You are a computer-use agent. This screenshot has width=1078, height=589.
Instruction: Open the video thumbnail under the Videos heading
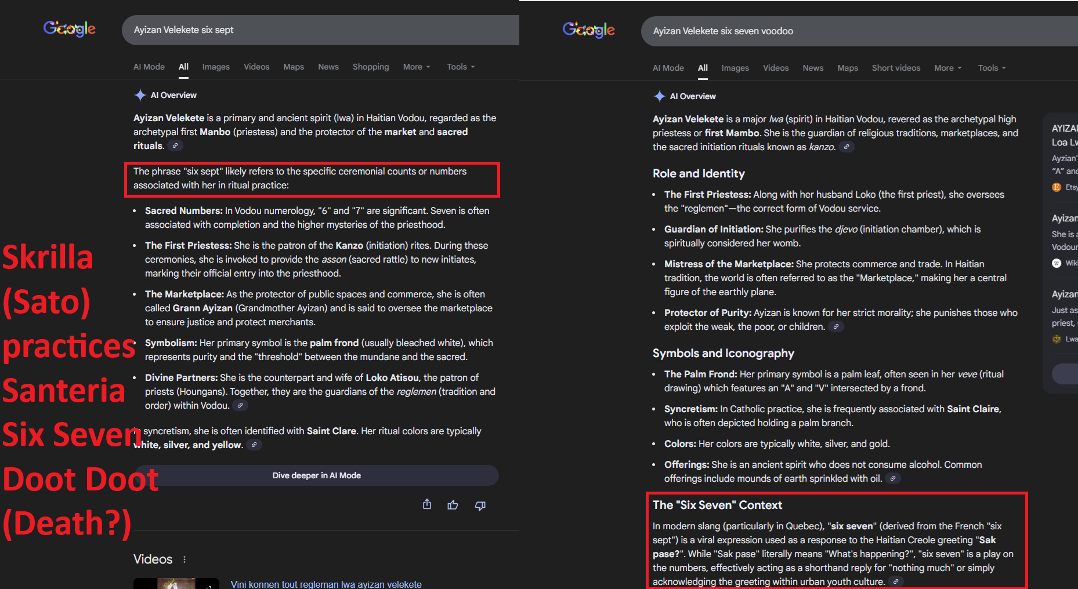coord(176,583)
